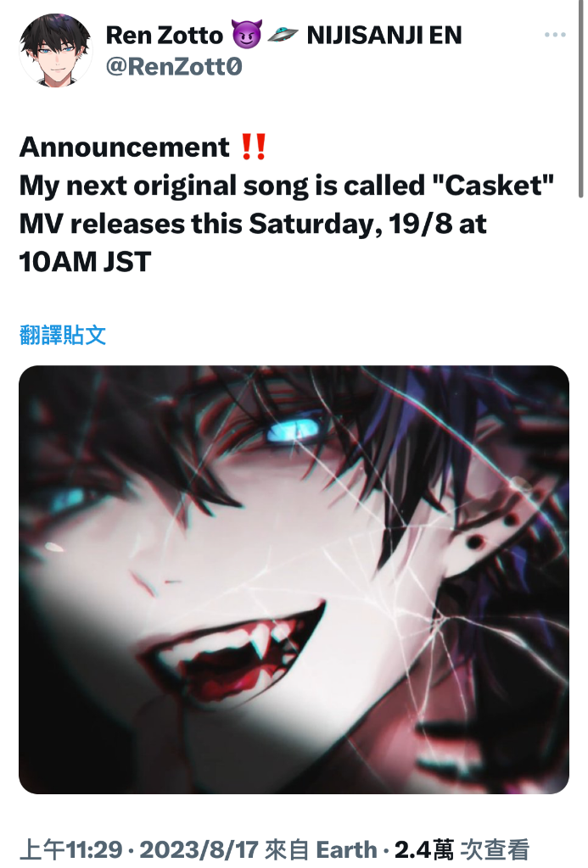
Task: Click the Ren Zotto display name
Action: pyautogui.click(x=164, y=35)
